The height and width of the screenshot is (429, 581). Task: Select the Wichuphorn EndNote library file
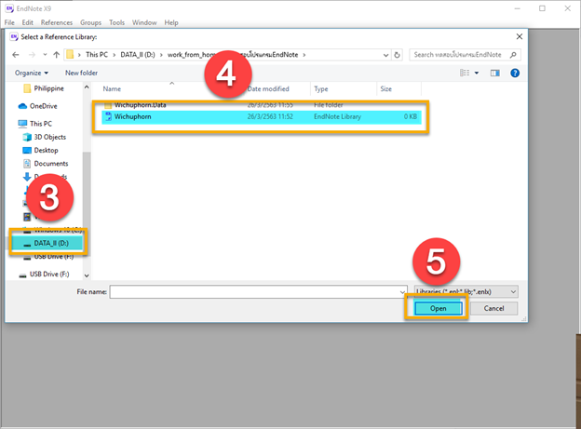(132, 117)
